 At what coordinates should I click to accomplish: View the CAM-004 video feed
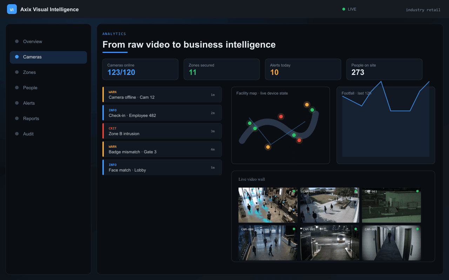tap(268, 243)
